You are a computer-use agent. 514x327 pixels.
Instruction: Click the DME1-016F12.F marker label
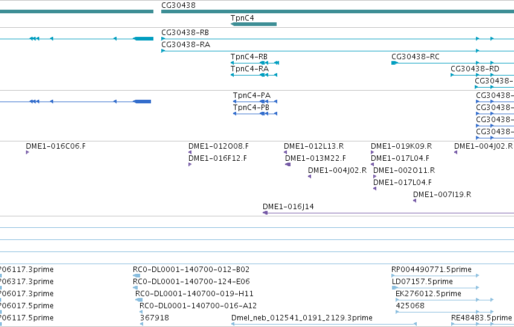coord(217,158)
